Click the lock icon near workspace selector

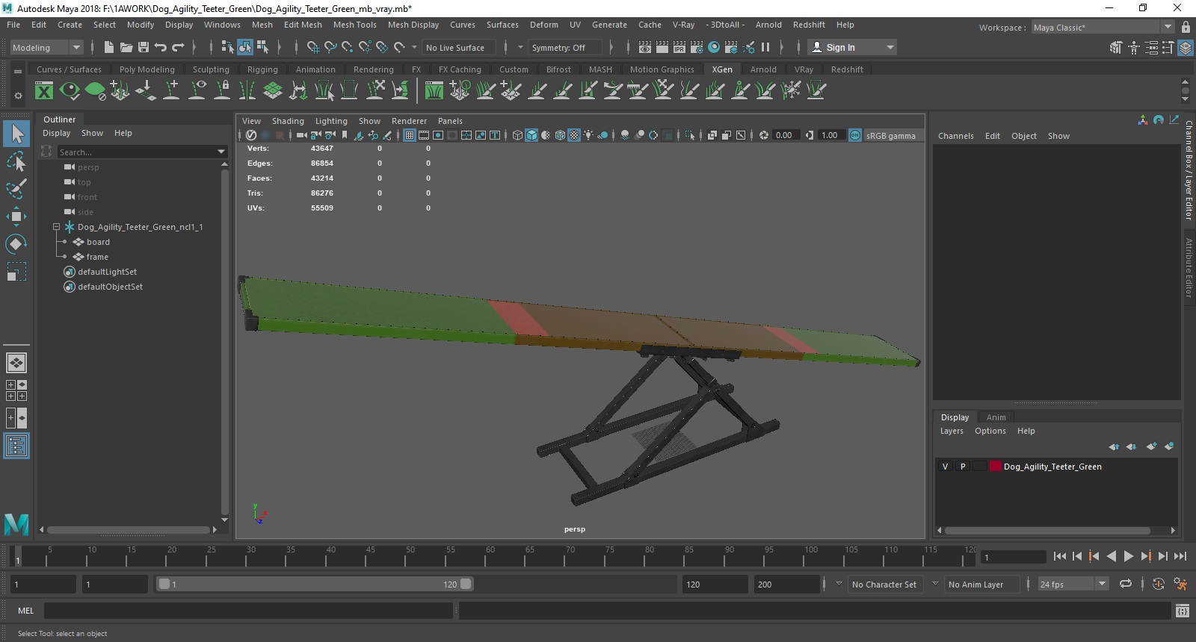pos(1186,27)
